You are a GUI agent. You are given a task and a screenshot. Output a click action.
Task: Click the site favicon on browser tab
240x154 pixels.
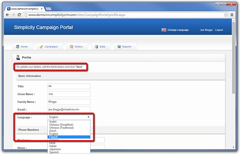pos(9,9)
